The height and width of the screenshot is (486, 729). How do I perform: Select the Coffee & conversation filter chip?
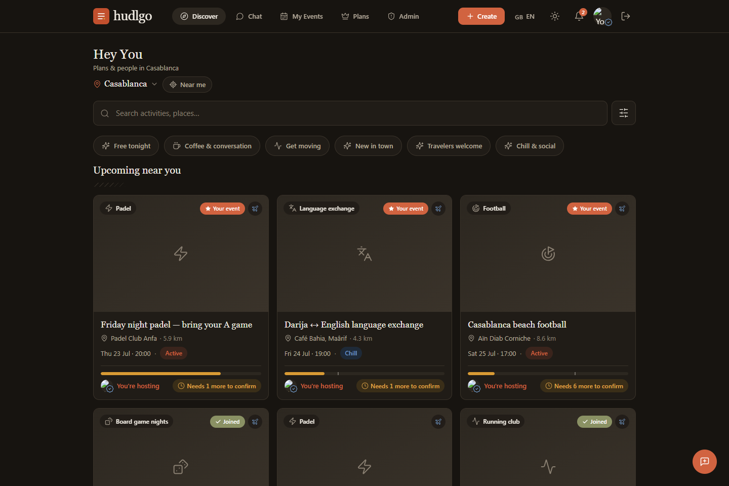[212, 146]
